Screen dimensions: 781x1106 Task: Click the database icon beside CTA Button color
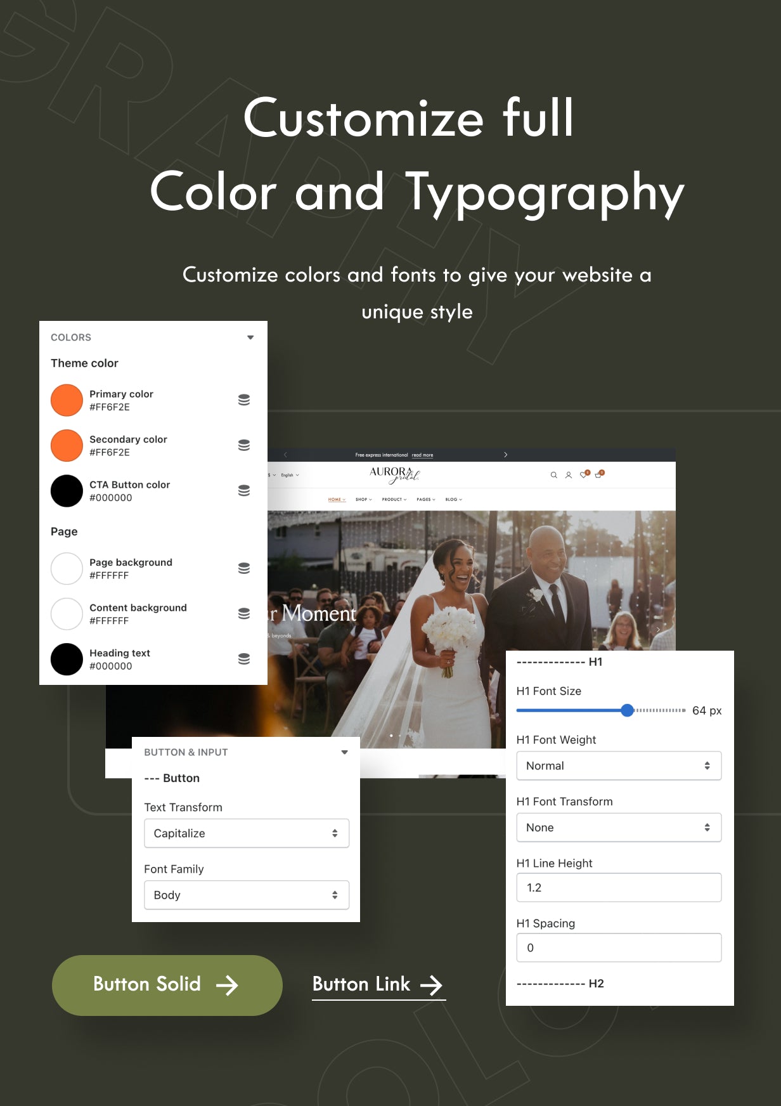[244, 490]
